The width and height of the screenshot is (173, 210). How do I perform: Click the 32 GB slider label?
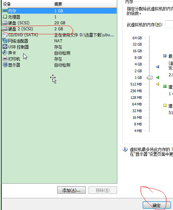137,44
